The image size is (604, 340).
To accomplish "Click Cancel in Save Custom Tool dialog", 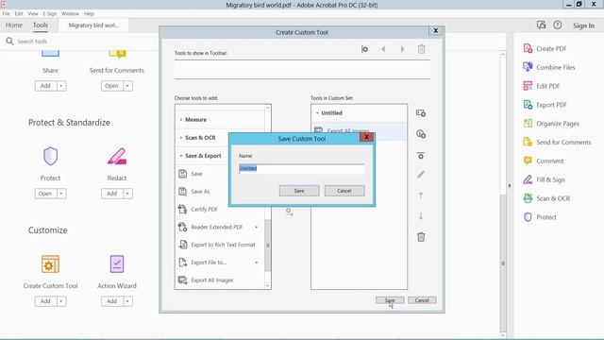I will (344, 191).
